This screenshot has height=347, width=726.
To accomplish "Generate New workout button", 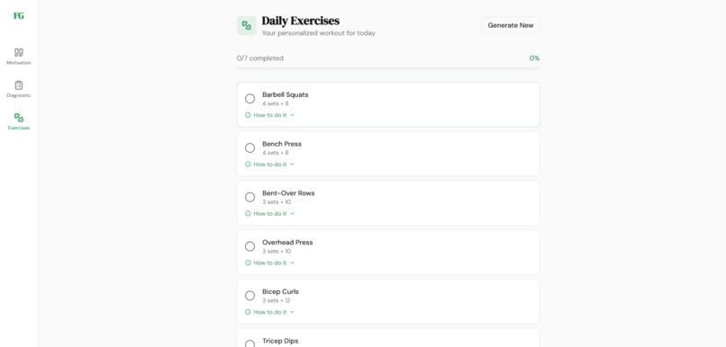I will [x=511, y=25].
